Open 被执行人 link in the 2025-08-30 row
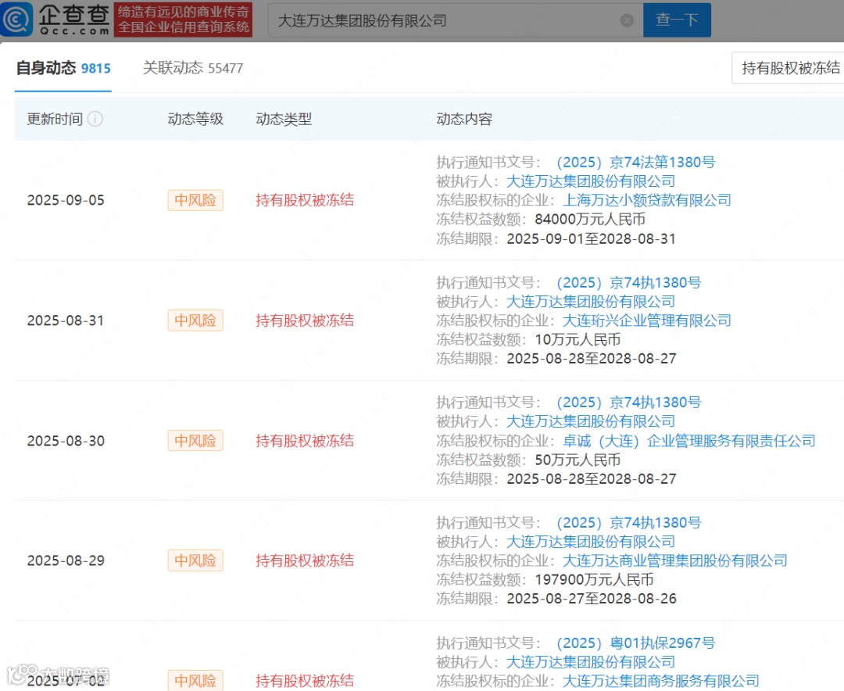Screen dimensions: 844x691 (x=591, y=421)
